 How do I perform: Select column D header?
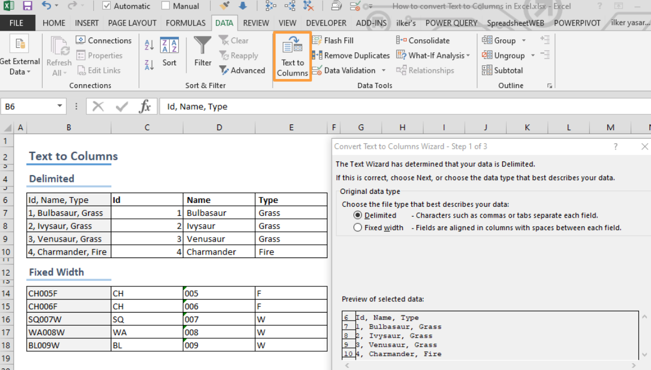(219, 127)
